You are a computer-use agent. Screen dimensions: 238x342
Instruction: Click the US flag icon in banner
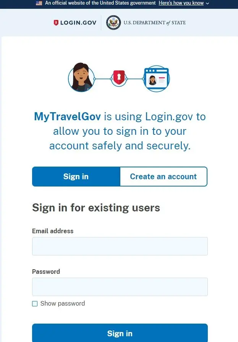39,3
